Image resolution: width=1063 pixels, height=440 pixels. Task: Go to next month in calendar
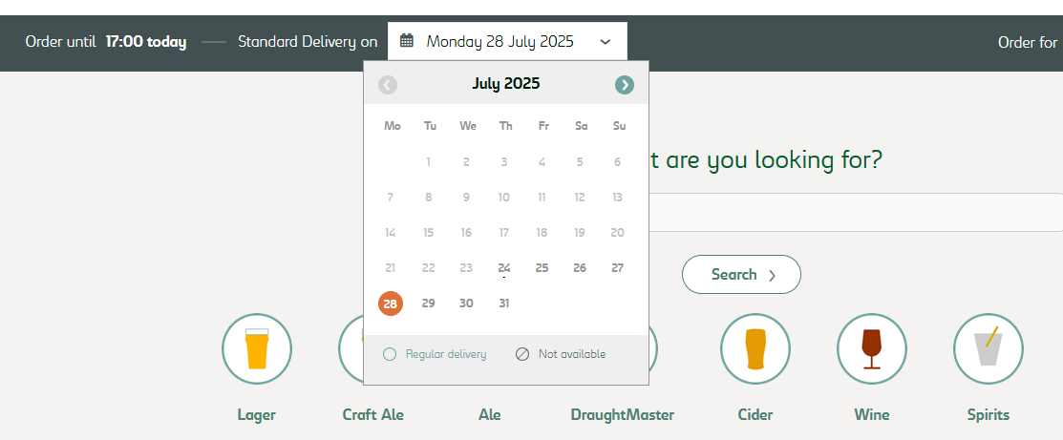click(625, 85)
